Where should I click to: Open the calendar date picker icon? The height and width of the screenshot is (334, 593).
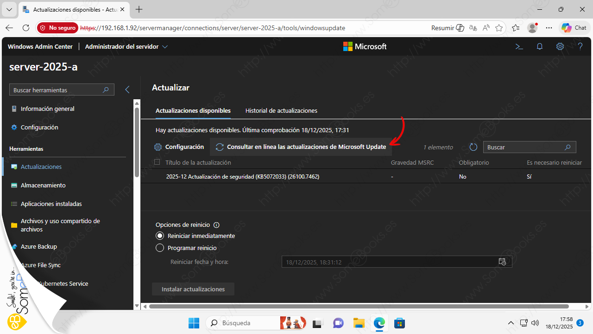pyautogui.click(x=502, y=262)
